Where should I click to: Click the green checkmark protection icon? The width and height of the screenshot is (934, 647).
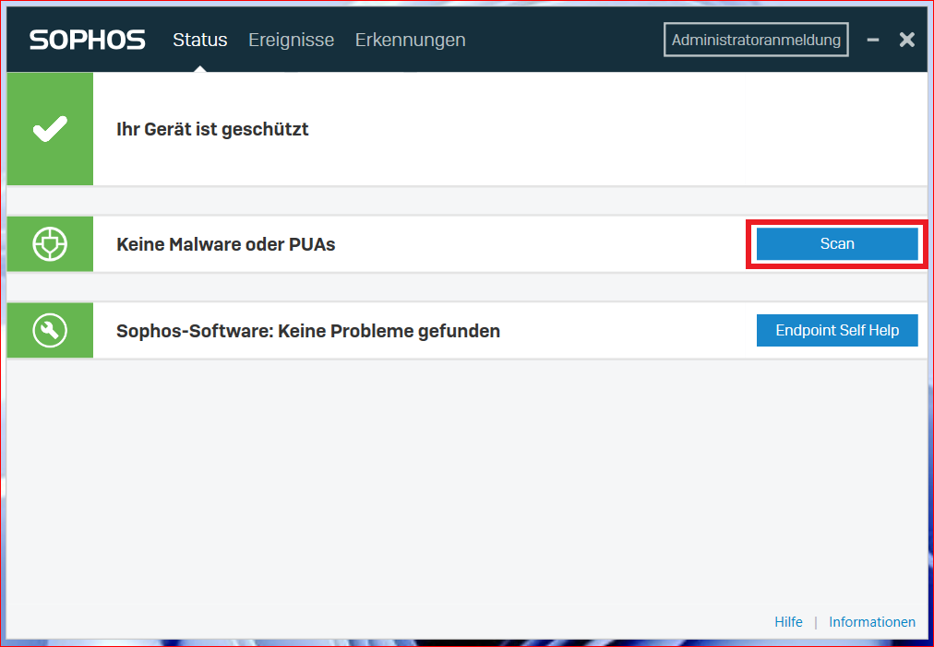(x=50, y=129)
